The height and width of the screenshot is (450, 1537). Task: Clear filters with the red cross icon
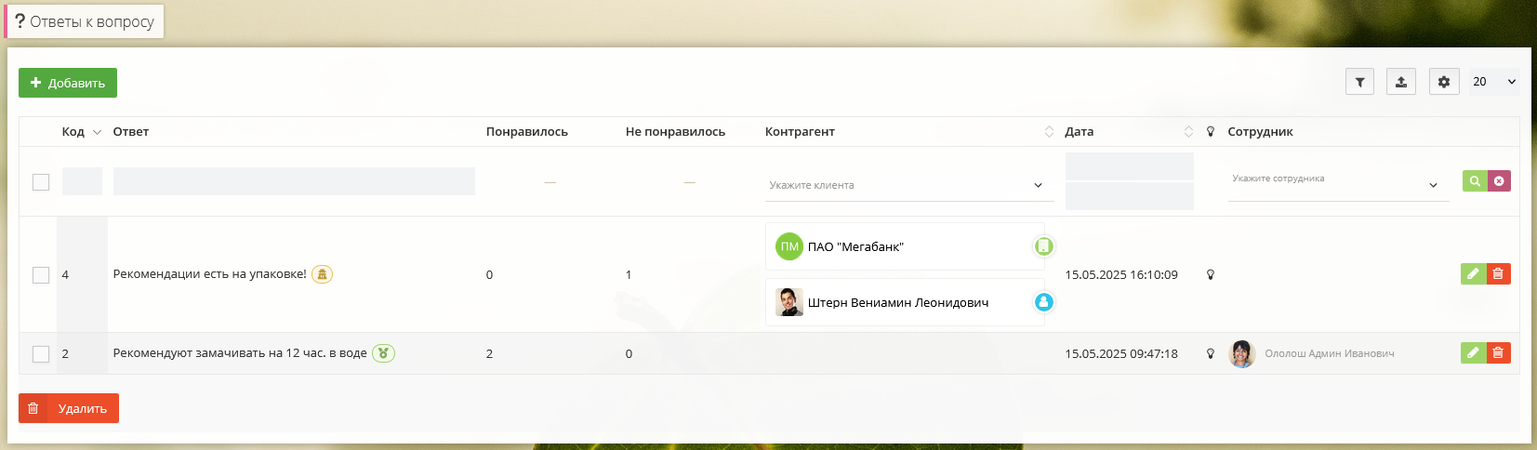coord(1499,181)
